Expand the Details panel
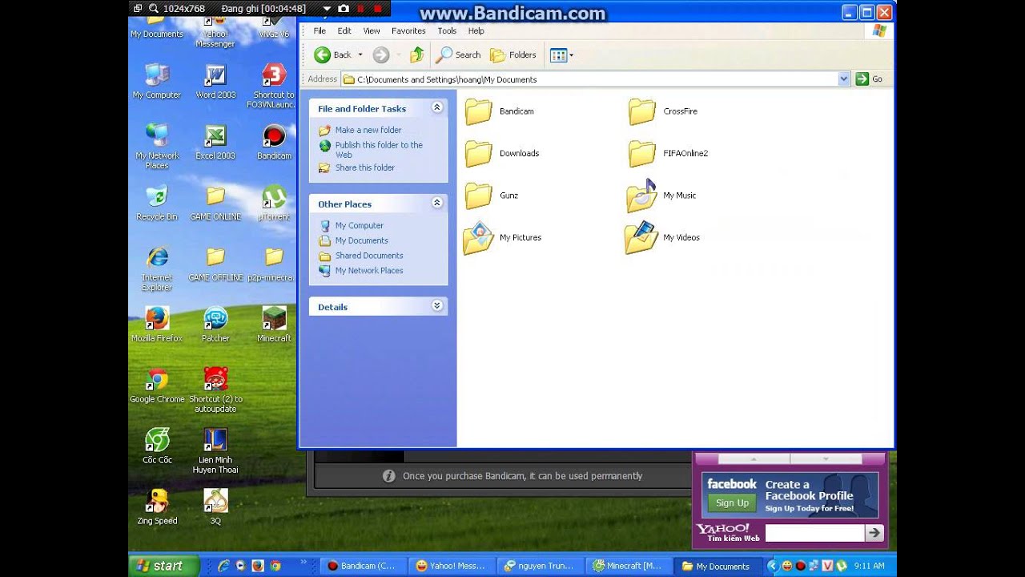Image resolution: width=1025 pixels, height=577 pixels. [437, 305]
